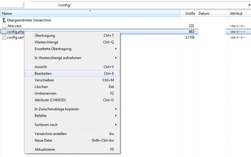The image size is (251, 157).
Task: Click the 463 size value
Action: coord(191,32)
